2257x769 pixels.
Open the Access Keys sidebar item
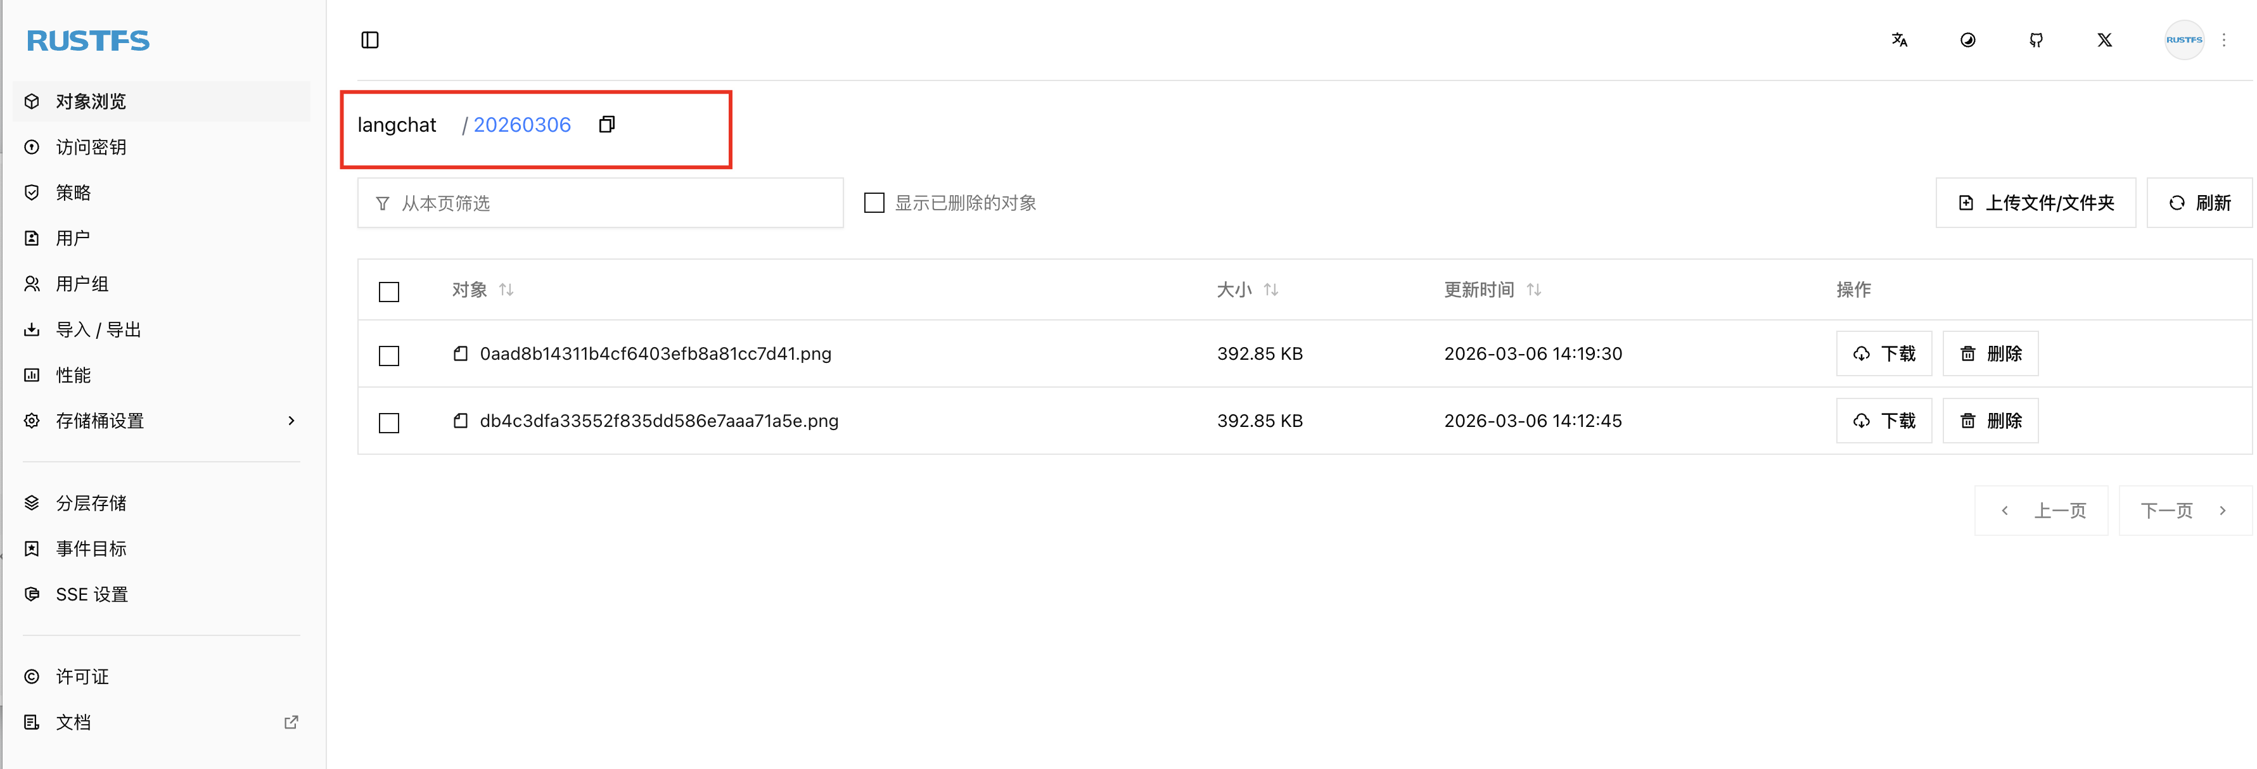[x=91, y=147]
